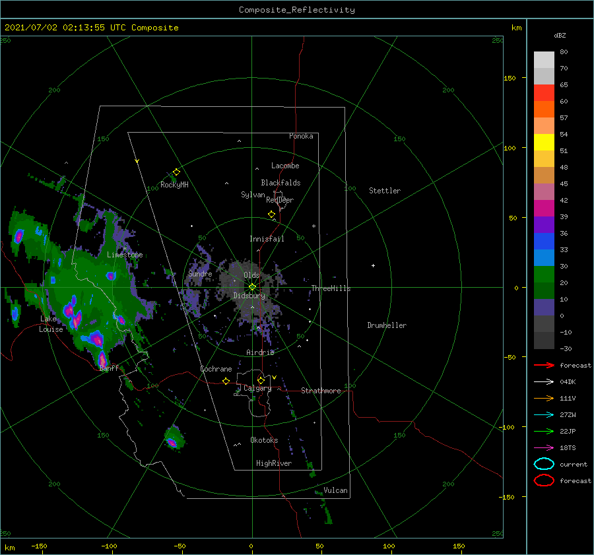Click the yellow diamond marker at Calgary

click(261, 380)
